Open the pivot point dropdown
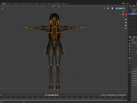Image resolution: width=137 pixels, height=103 pixels. click(x=50, y=6)
